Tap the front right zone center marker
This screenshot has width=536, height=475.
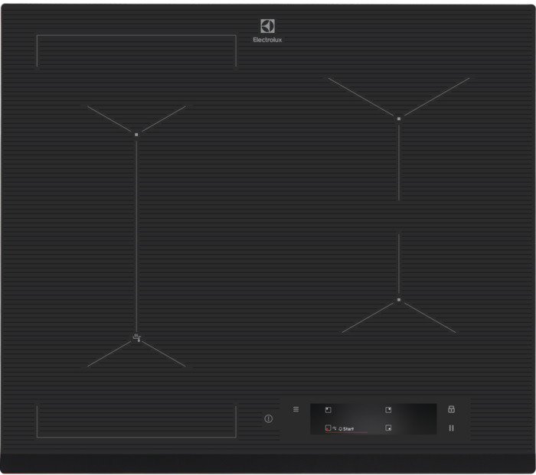[x=398, y=300]
